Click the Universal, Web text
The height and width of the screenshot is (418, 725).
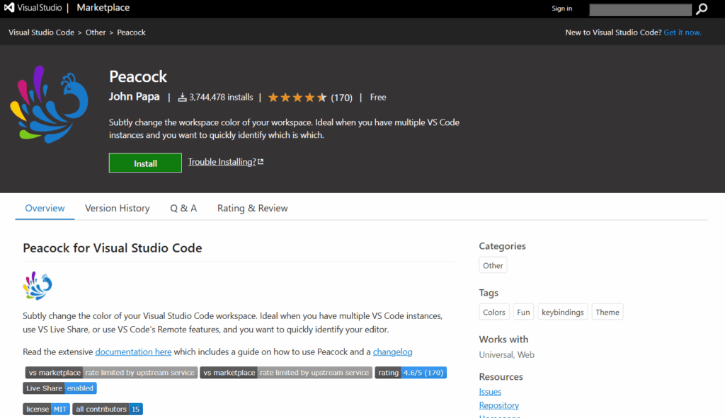tap(507, 355)
